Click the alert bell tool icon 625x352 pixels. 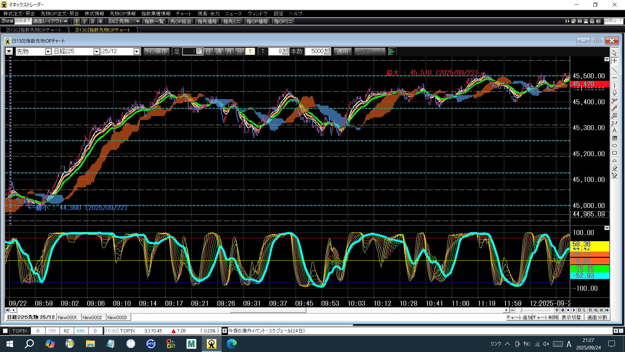(x=614, y=93)
